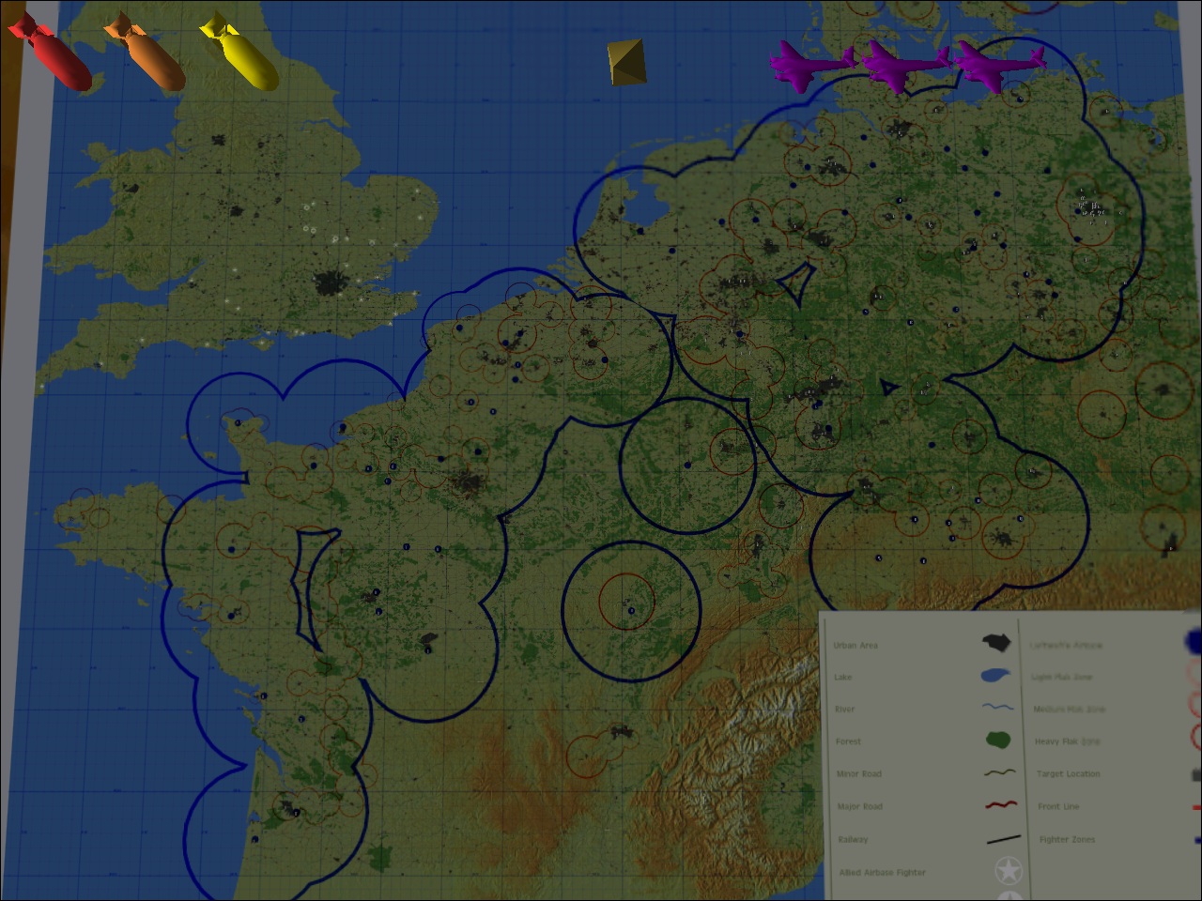Click the 'Front Line' legend label
The height and width of the screenshot is (901, 1202).
pyautogui.click(x=1058, y=807)
